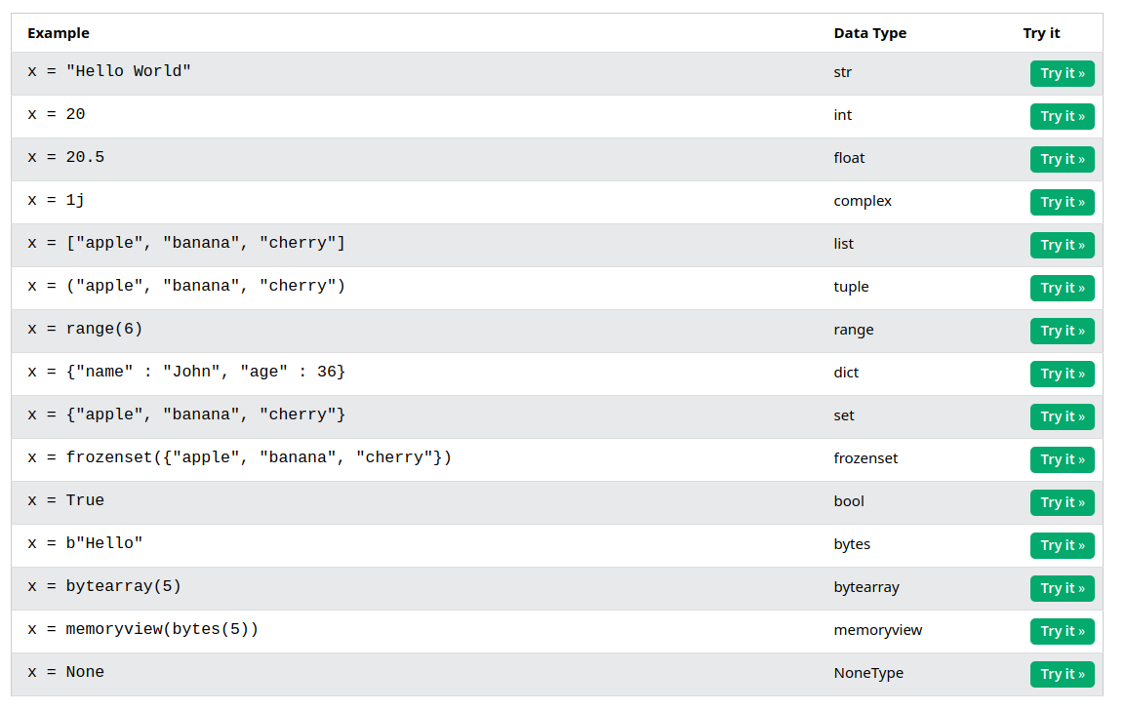Open memoryview Try it button
The image size is (1126, 711).
[1062, 632]
